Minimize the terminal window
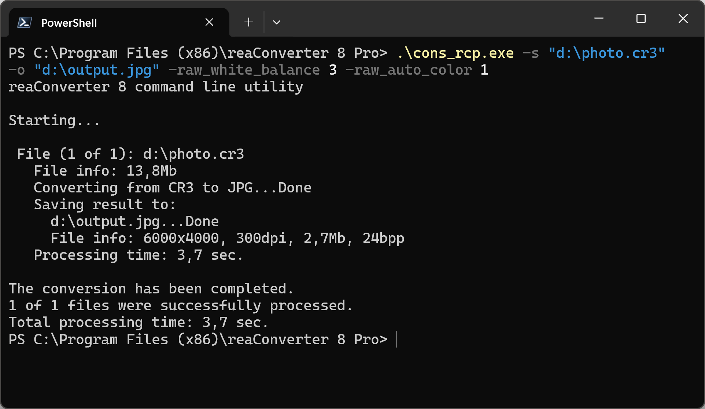 pos(599,18)
